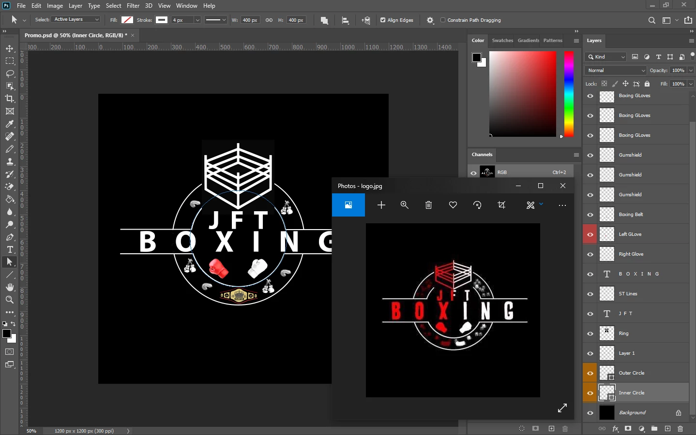This screenshot has width=696, height=435.
Task: Click the Create New Group folder icon
Action: click(x=654, y=429)
